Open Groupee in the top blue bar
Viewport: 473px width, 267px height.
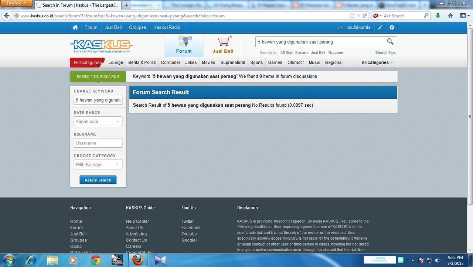click(137, 27)
